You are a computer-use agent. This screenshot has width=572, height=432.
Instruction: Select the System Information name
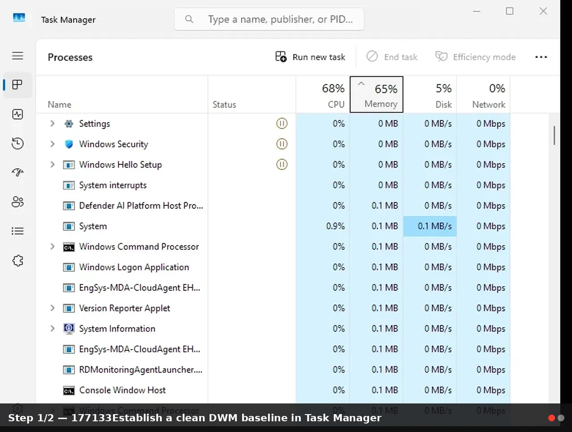point(117,329)
